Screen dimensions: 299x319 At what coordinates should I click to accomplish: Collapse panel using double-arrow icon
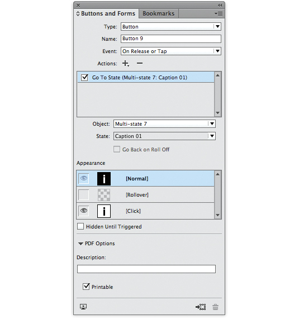[220, 5]
